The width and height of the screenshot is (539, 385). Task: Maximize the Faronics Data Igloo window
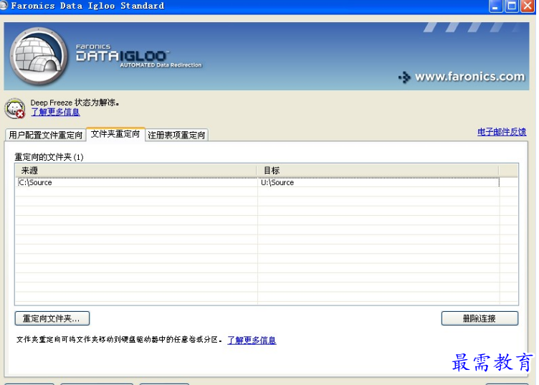[x=512, y=6]
